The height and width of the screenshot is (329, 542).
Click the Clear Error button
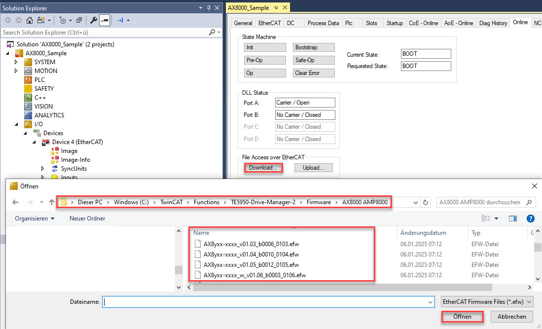pyautogui.click(x=314, y=73)
